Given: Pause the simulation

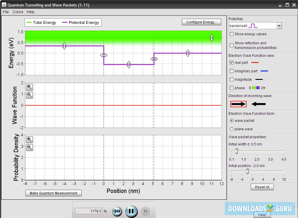Looking at the screenshot, I should (x=131, y=211).
